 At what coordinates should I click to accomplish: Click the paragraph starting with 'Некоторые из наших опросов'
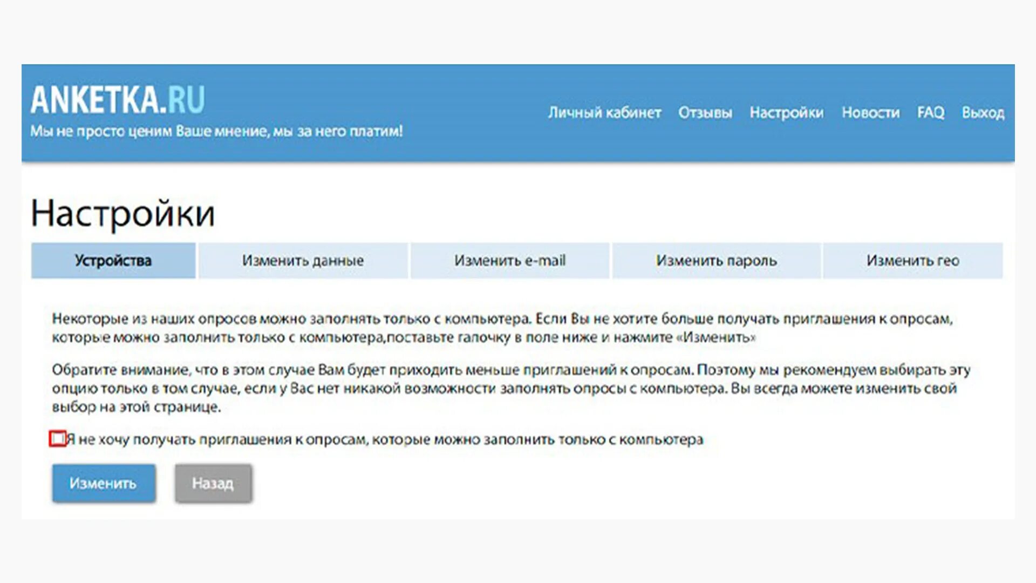(x=502, y=328)
